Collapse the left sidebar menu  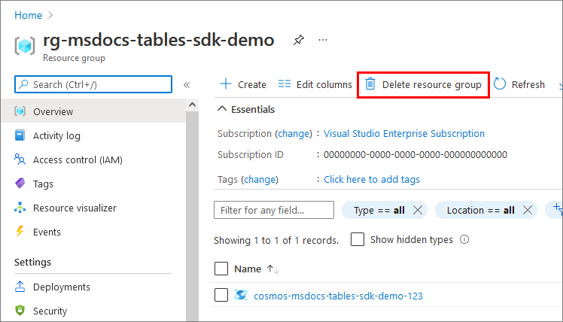click(x=187, y=85)
